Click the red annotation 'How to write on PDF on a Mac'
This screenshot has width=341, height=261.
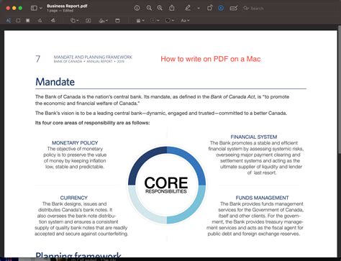pyautogui.click(x=211, y=59)
